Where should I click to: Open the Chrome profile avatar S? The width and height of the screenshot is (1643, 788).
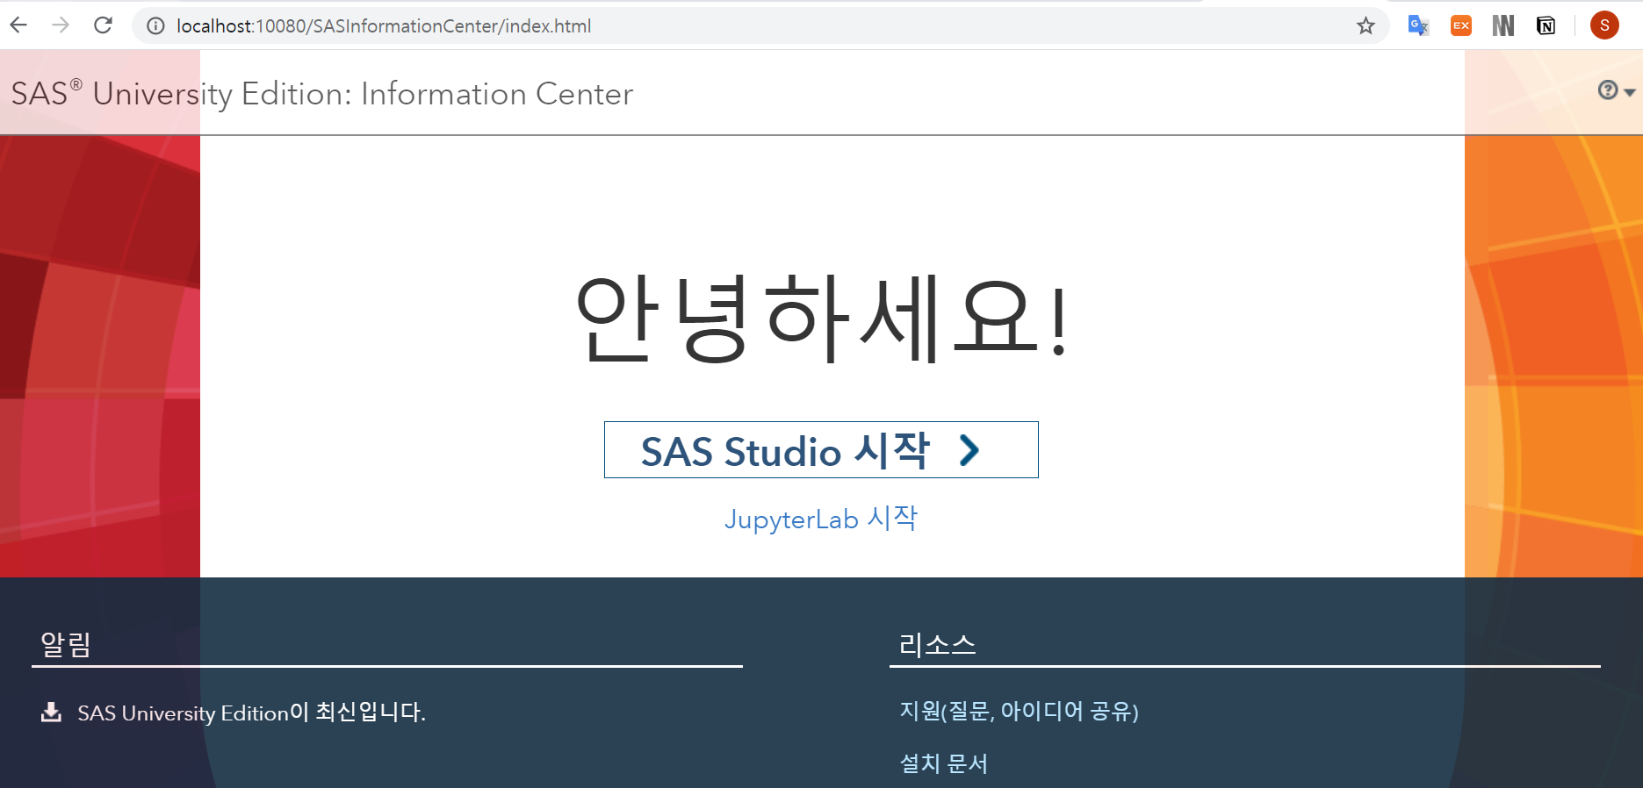[x=1604, y=25]
